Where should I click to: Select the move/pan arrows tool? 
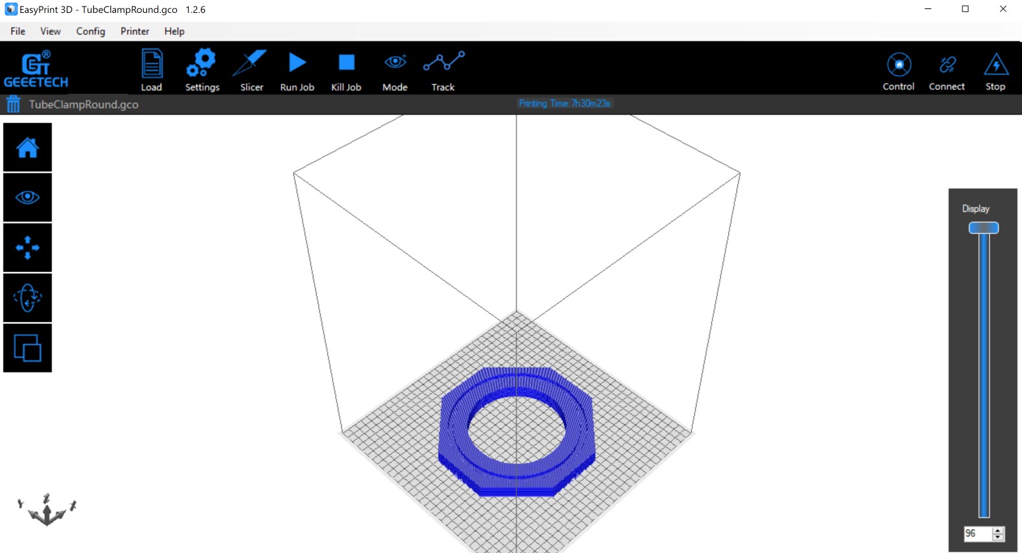[x=27, y=247]
